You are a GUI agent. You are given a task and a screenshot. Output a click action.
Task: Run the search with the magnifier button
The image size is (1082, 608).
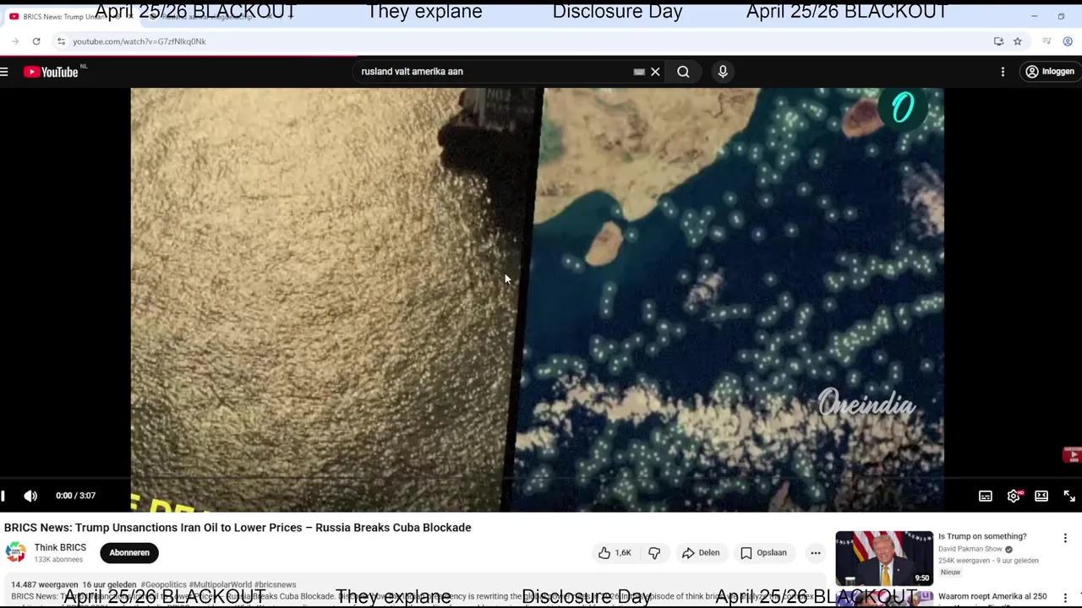point(683,72)
